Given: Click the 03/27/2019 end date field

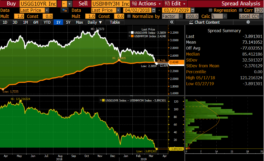Looking at the screenshot, I should click(176, 10).
